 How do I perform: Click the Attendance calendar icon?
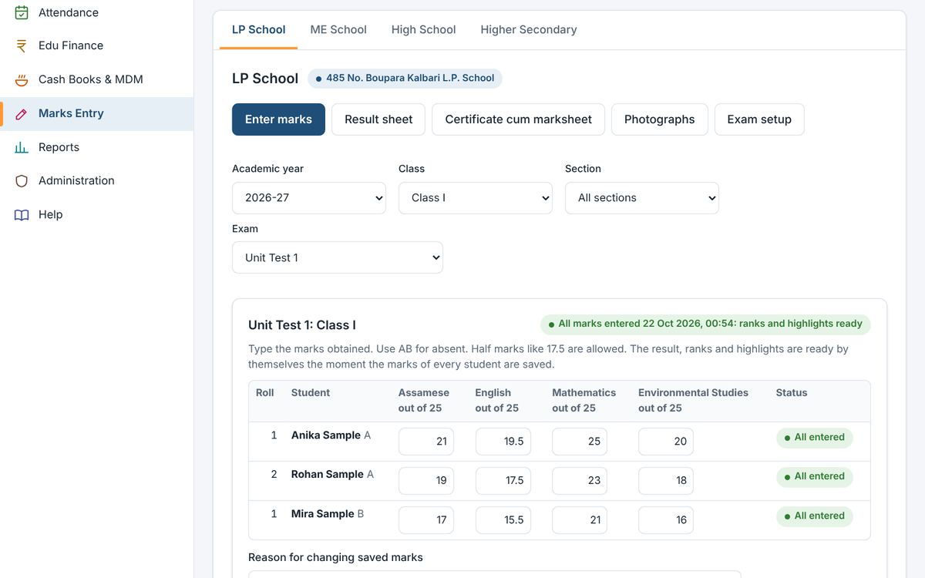22,12
